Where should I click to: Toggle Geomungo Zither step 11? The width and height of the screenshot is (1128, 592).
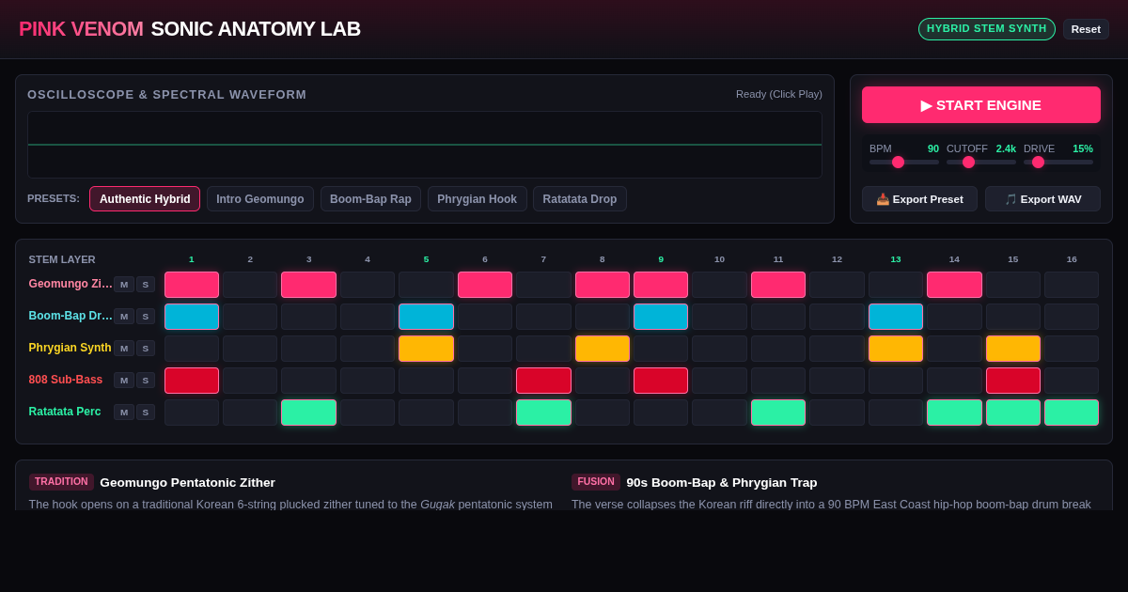pyautogui.click(x=778, y=285)
